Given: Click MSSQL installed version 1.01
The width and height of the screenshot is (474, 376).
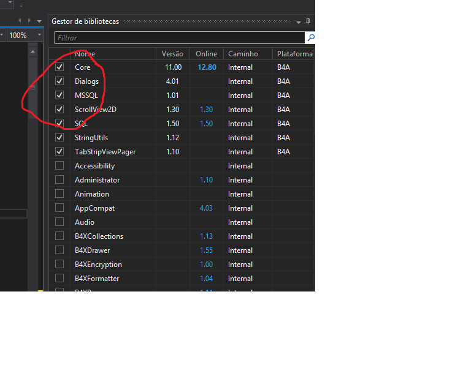Looking at the screenshot, I should coord(172,96).
